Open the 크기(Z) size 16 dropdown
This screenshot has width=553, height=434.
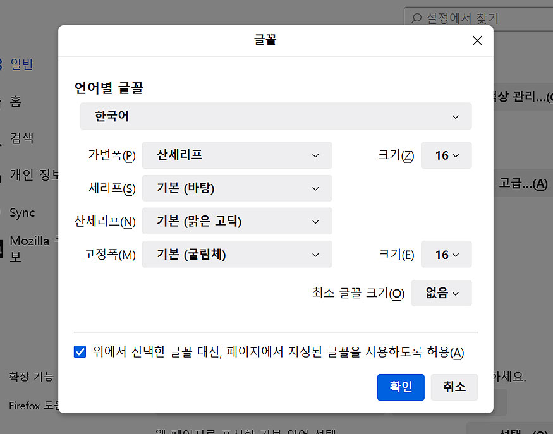pyautogui.click(x=446, y=155)
